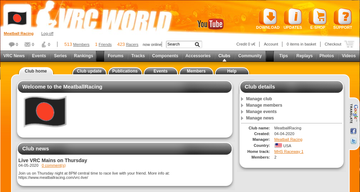Open Videos menu item
Viewport: 360px width, 192px height.
tap(349, 56)
